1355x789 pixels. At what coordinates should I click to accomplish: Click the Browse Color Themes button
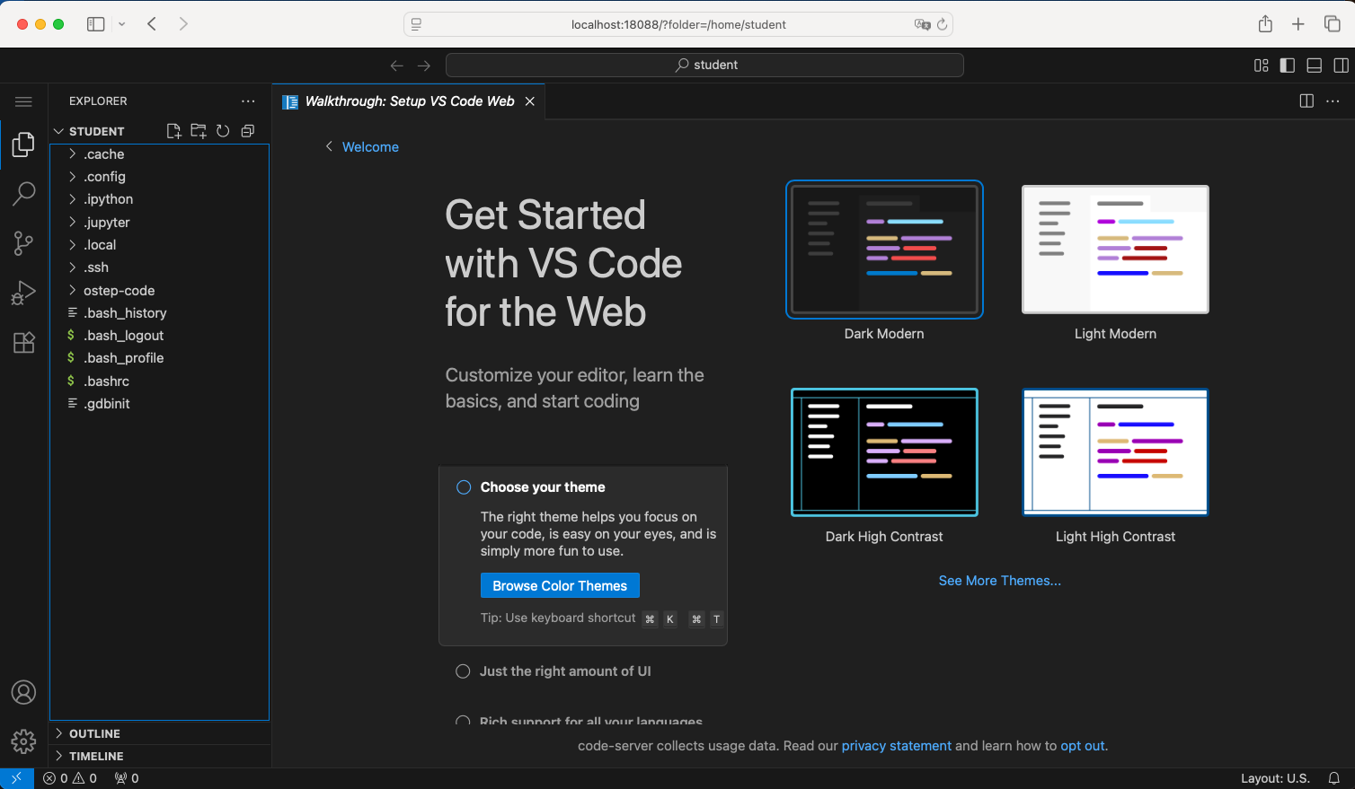(560, 585)
